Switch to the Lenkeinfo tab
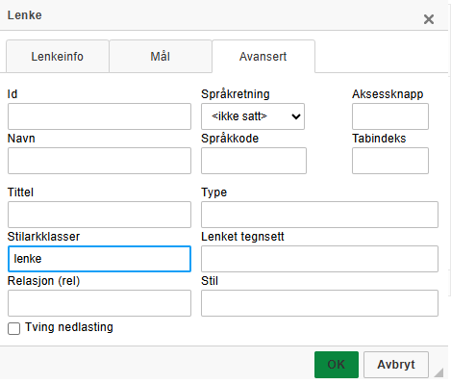The width and height of the screenshot is (451, 384). pyautogui.click(x=58, y=57)
